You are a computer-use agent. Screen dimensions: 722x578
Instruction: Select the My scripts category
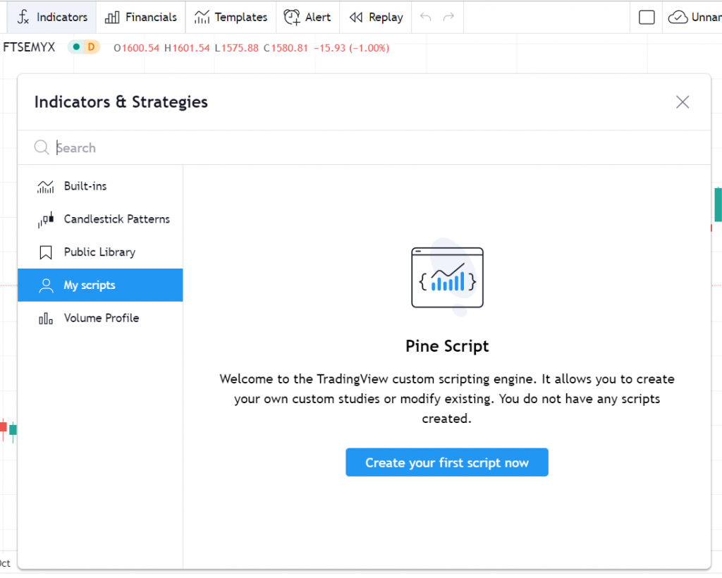click(90, 285)
